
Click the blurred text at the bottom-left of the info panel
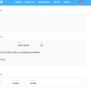pyautogui.click(x=3, y=60)
